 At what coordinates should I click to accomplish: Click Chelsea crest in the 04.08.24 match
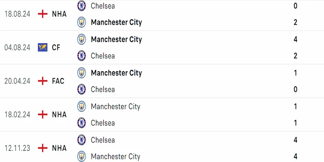pos(82,56)
